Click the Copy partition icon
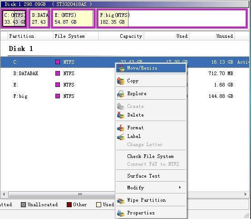Viewport: 251px width, 219px height. pyautogui.click(x=121, y=81)
